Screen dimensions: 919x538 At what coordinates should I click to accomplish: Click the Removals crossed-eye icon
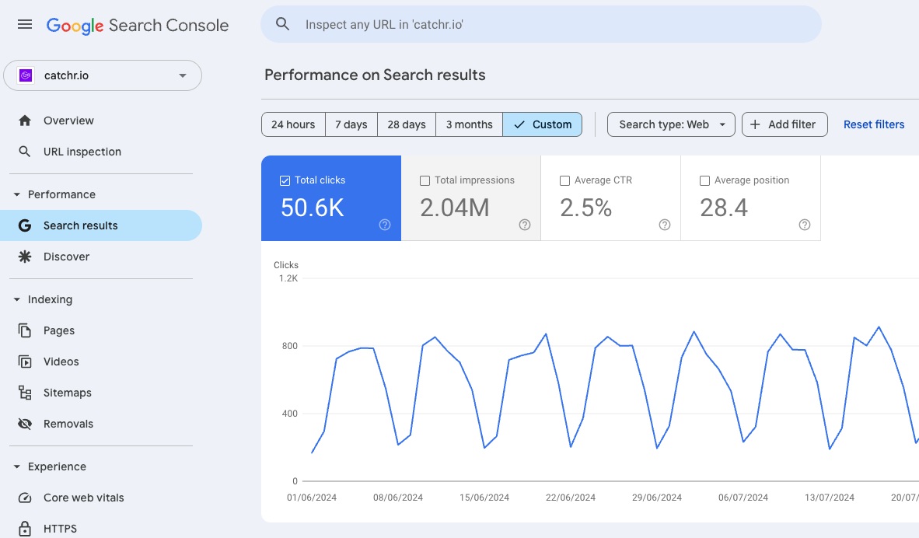(25, 424)
